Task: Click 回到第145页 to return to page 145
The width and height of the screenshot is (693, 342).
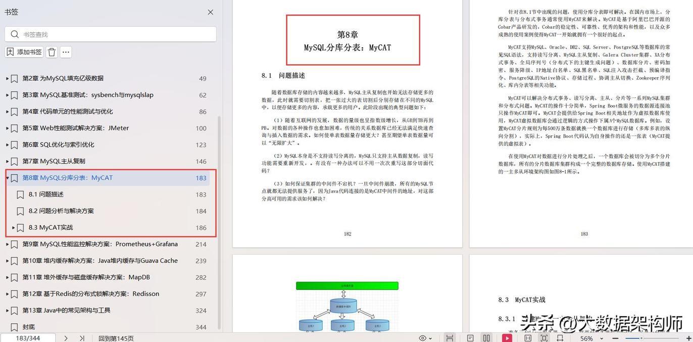Action: point(116,338)
